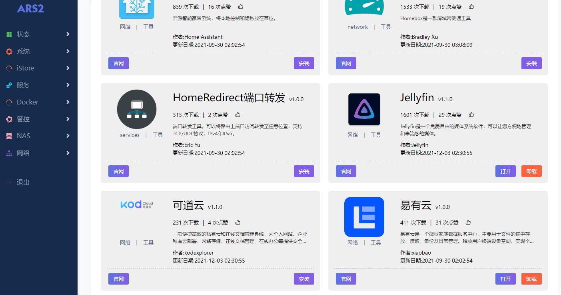
Task: Open Jellyfin with 打开 button
Action: coord(505,171)
